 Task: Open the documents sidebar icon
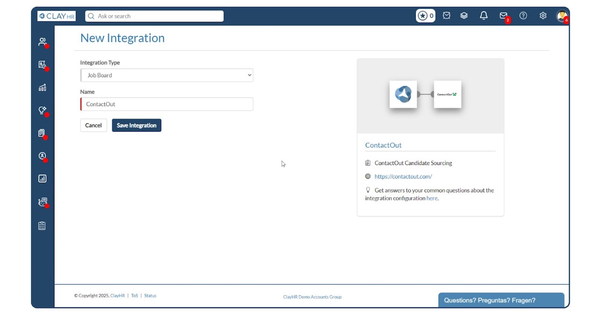pos(42,133)
